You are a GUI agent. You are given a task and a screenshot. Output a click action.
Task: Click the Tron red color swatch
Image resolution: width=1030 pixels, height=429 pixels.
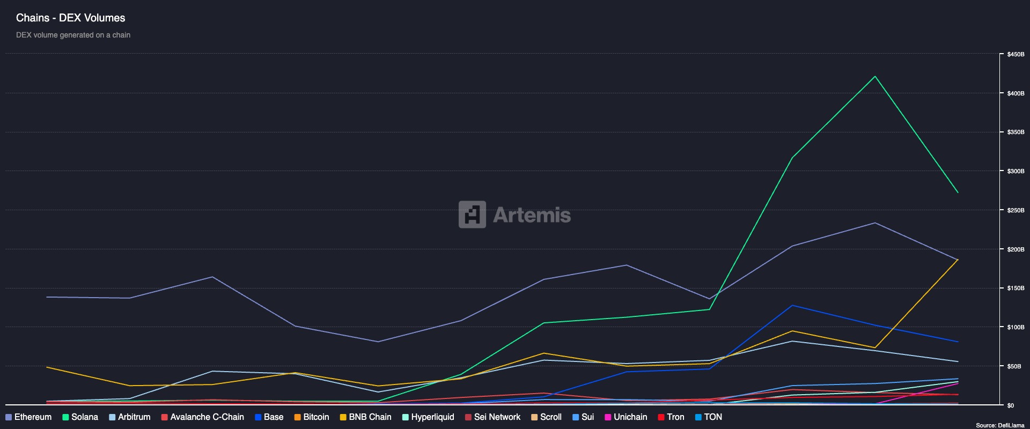[661, 417]
